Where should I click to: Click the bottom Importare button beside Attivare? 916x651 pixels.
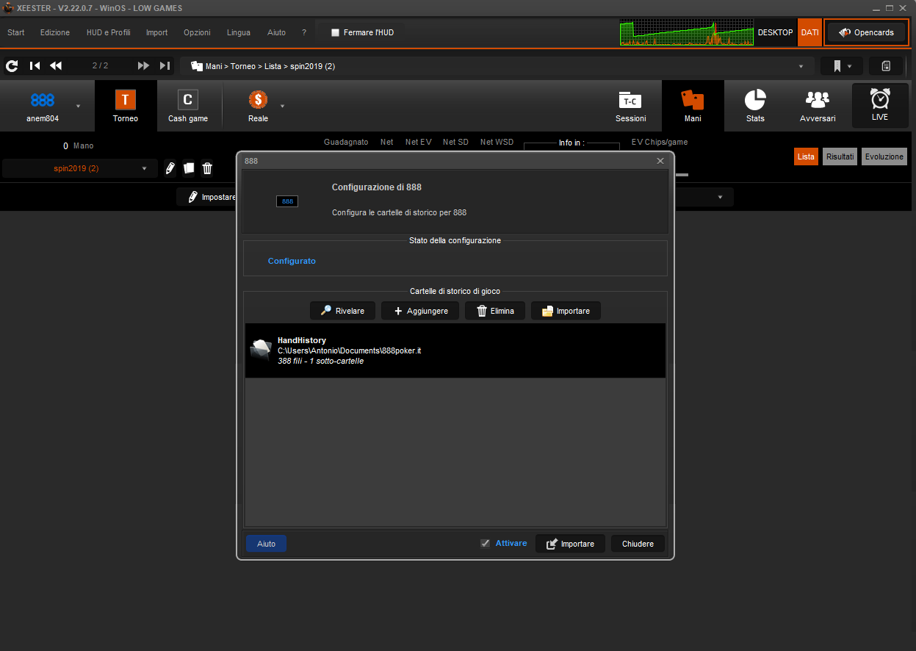pyautogui.click(x=570, y=544)
